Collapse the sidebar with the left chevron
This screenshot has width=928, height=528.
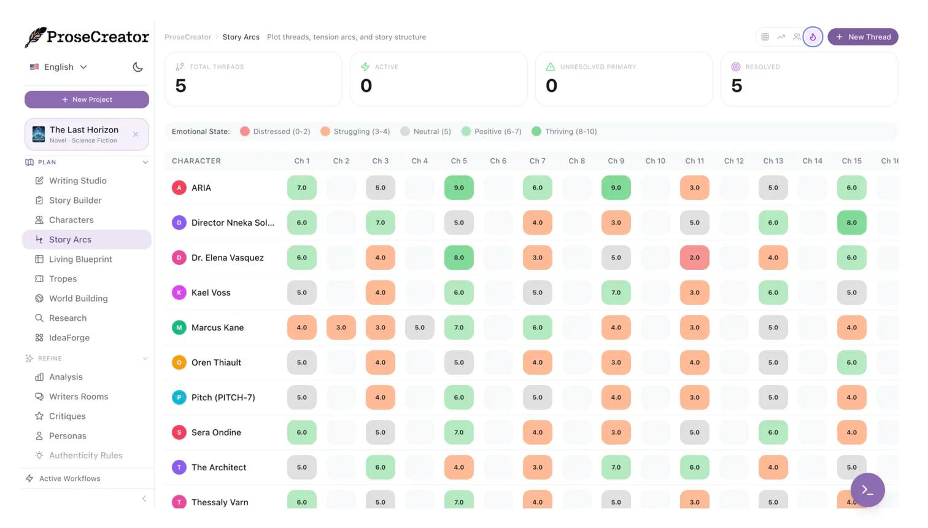(144, 499)
